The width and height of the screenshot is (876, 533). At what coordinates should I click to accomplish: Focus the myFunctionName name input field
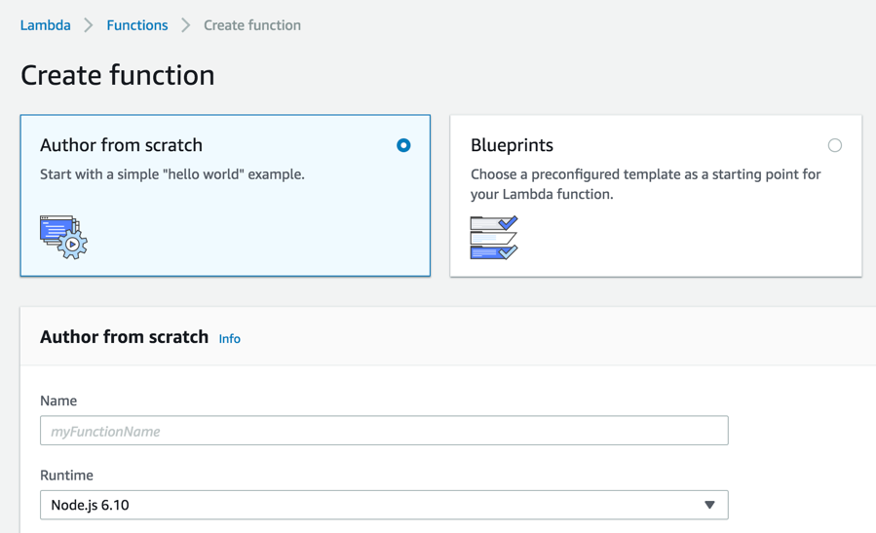[384, 431]
